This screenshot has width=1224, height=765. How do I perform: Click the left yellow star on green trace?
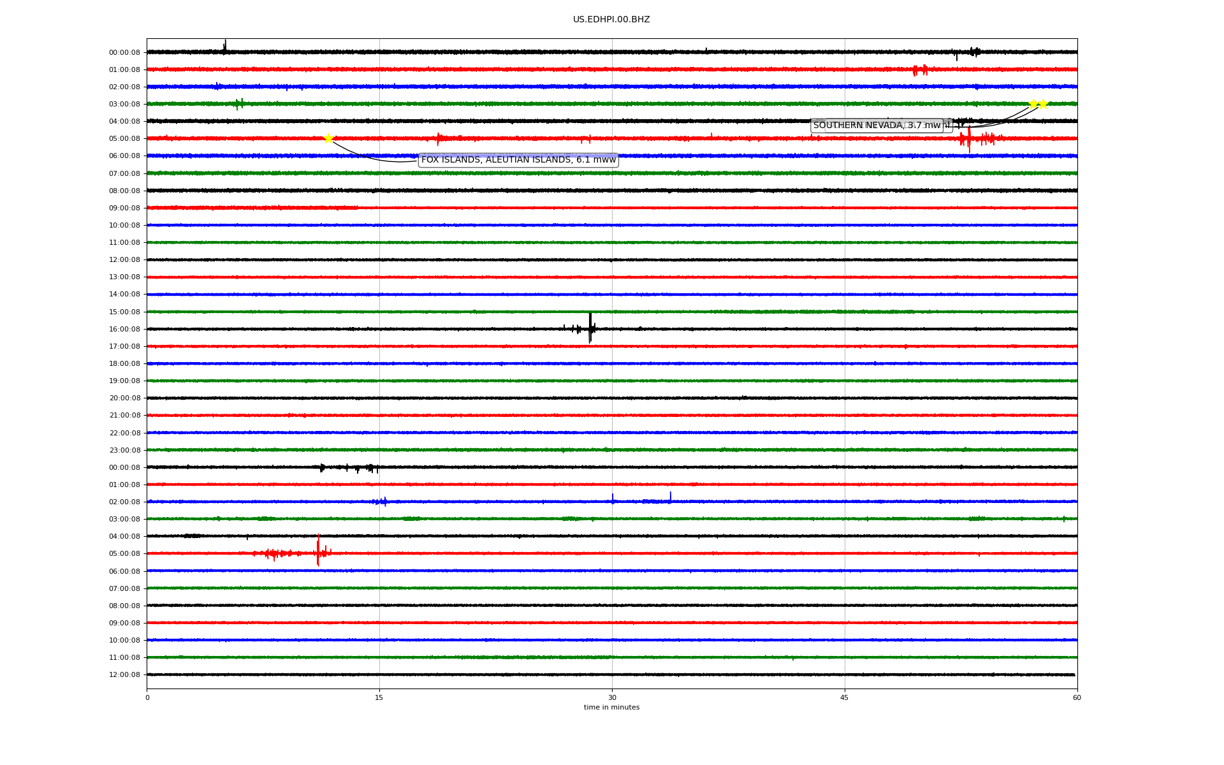click(1033, 104)
